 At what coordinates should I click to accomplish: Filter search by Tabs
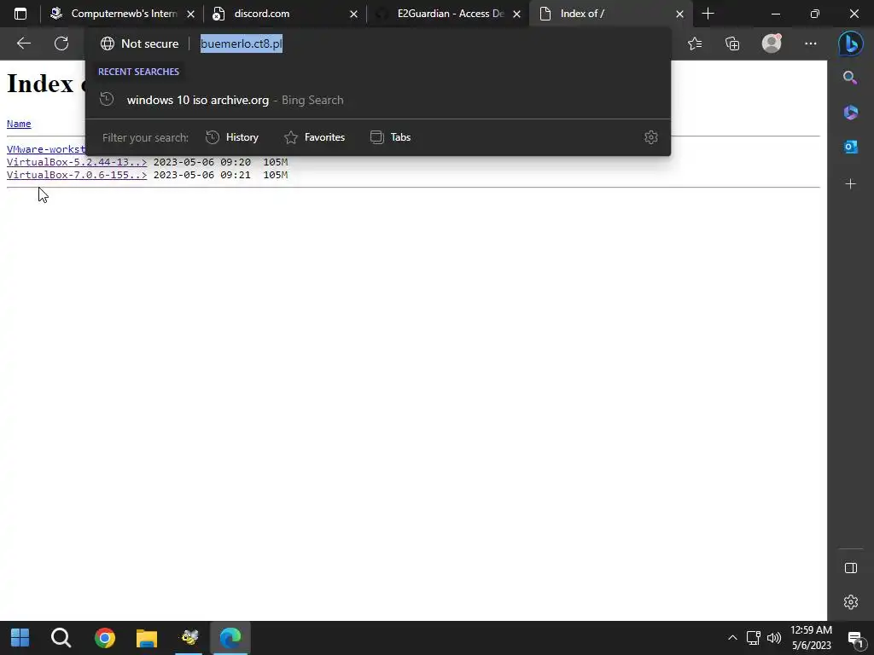click(x=390, y=137)
